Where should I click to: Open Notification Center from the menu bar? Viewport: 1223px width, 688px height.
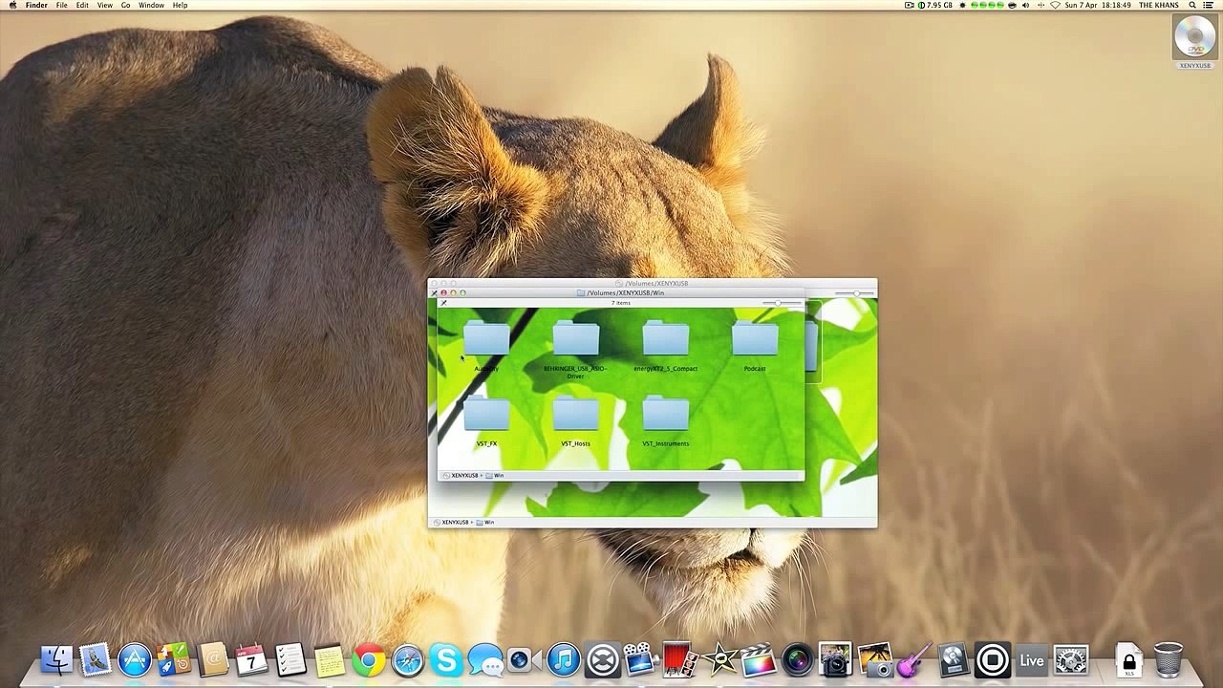click(x=1209, y=5)
